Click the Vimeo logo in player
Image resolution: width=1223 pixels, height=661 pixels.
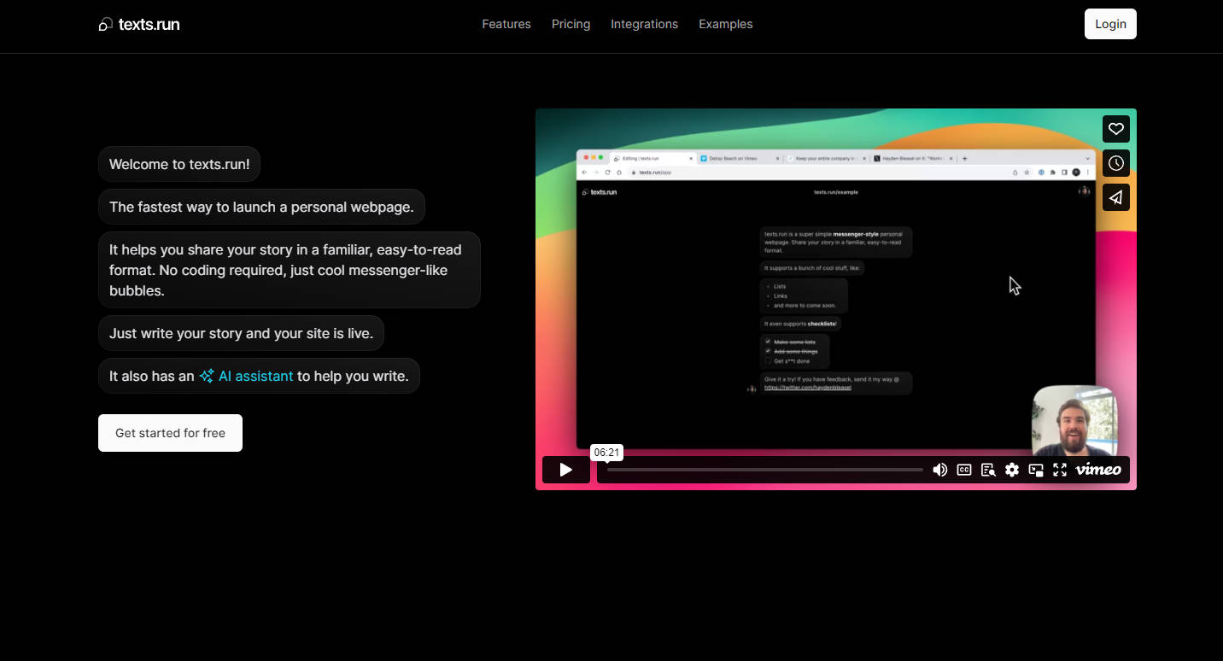(x=1098, y=470)
